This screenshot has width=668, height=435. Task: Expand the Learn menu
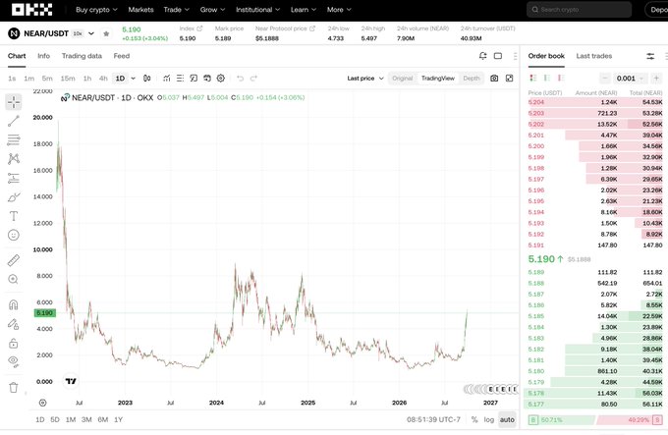pyautogui.click(x=304, y=10)
